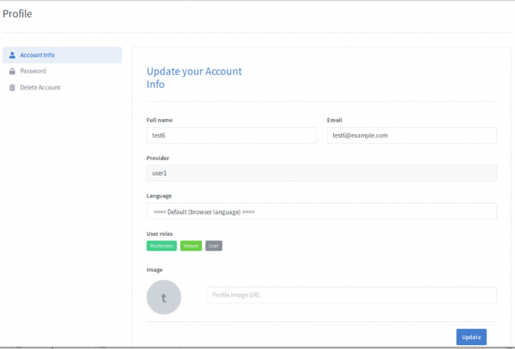
Task: Focus the Full name field containing test6
Action: (x=231, y=136)
